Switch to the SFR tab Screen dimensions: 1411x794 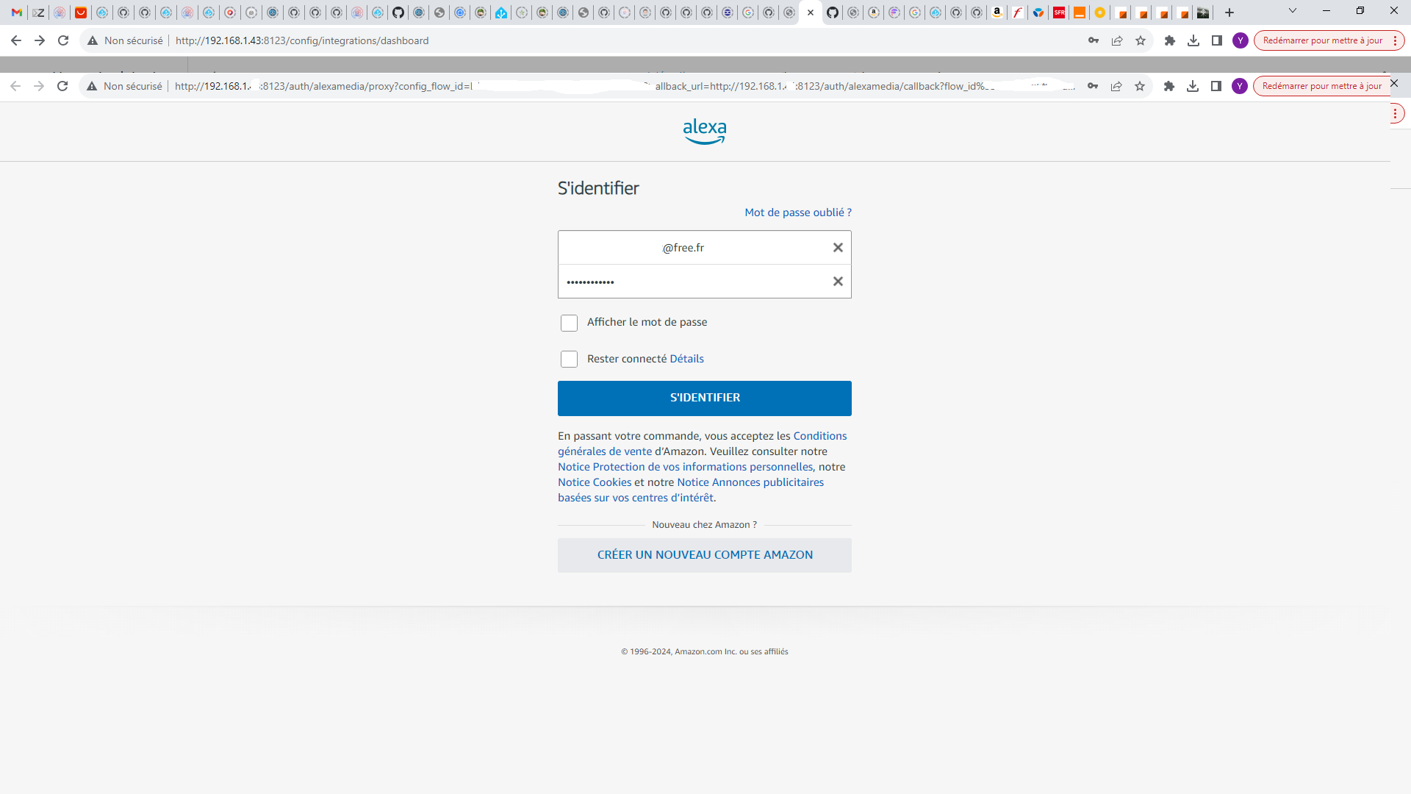1059,12
